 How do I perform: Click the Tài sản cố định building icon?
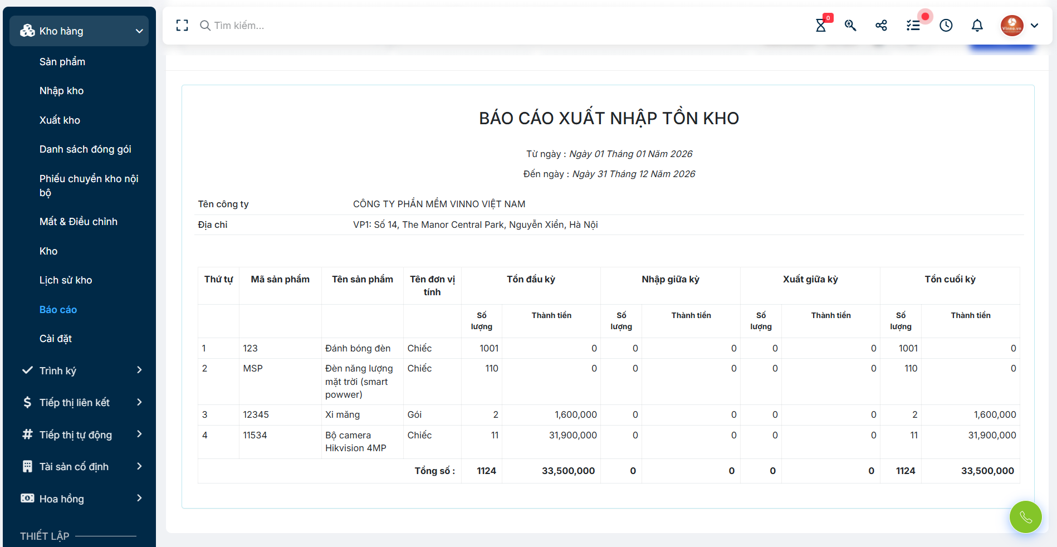click(27, 466)
